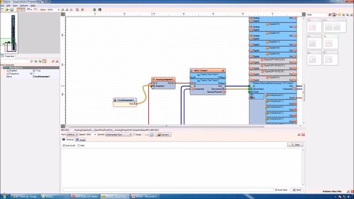
Task: Open the File menu
Action: click(2, 6)
